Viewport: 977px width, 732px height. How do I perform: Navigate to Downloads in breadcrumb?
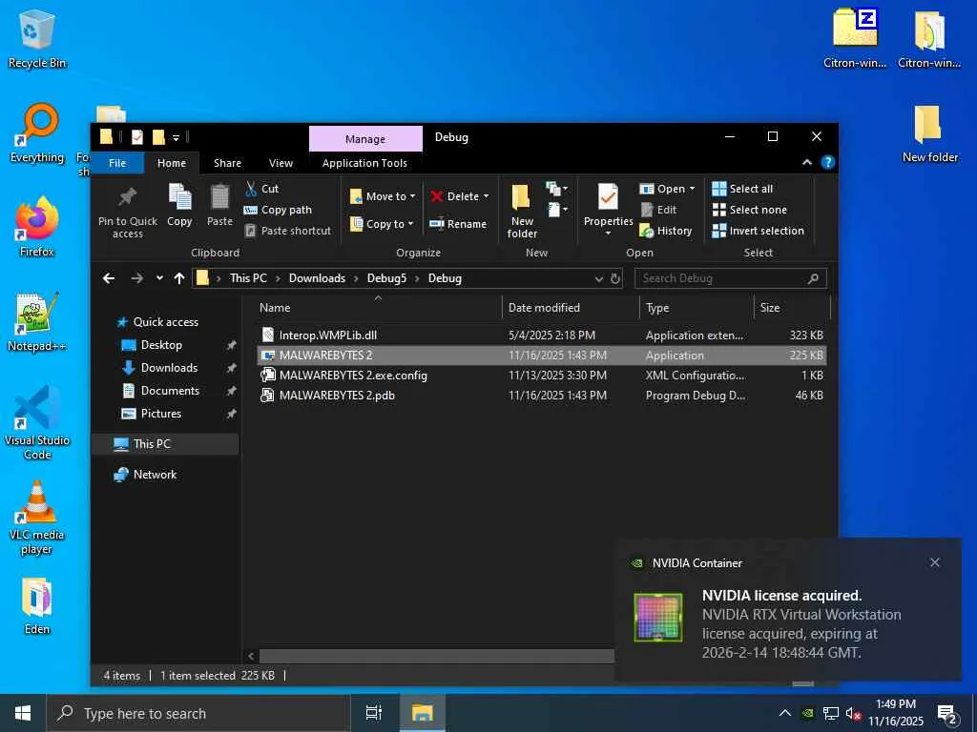317,278
